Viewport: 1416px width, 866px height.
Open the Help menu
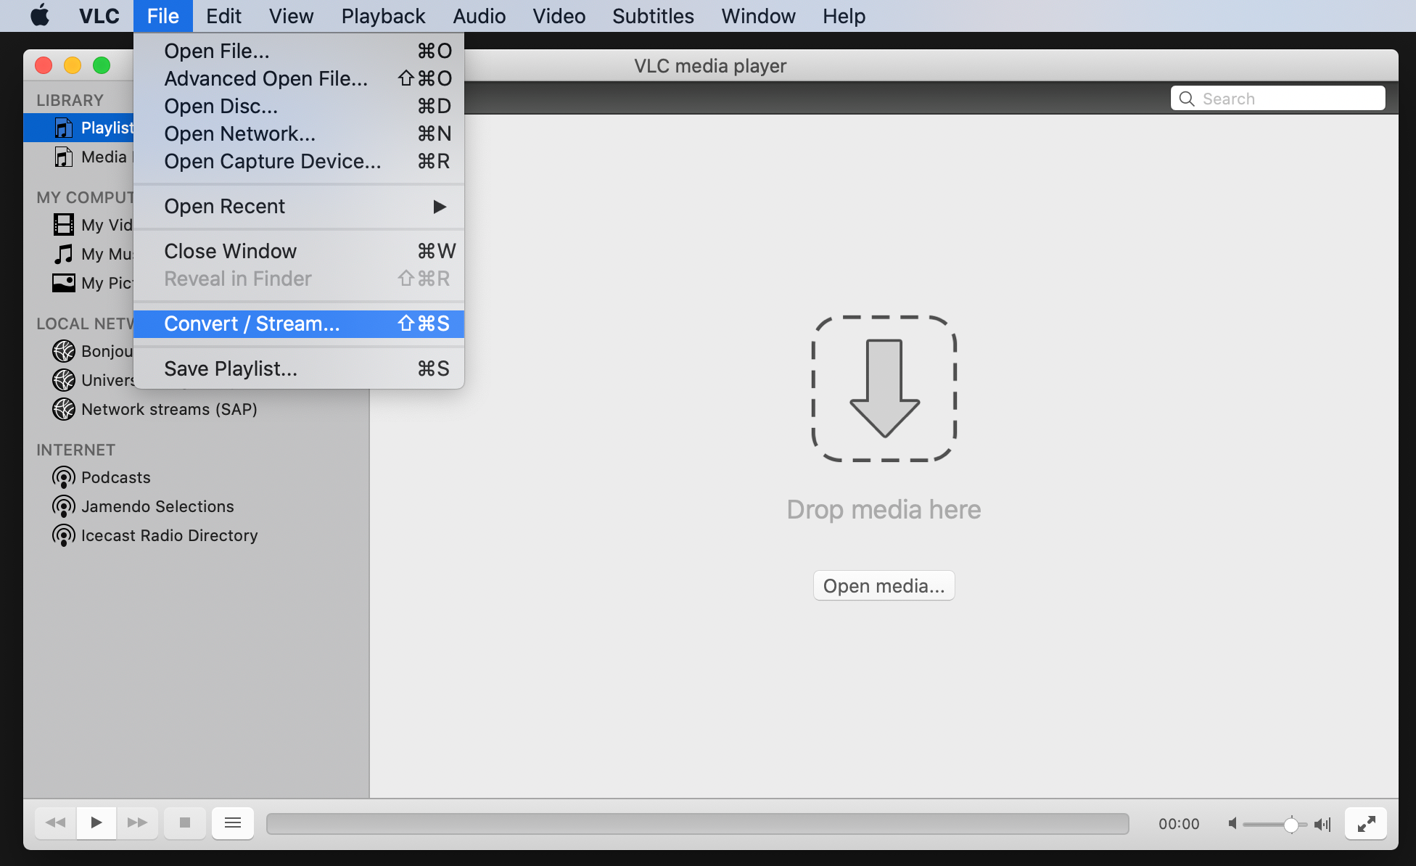[x=844, y=16]
